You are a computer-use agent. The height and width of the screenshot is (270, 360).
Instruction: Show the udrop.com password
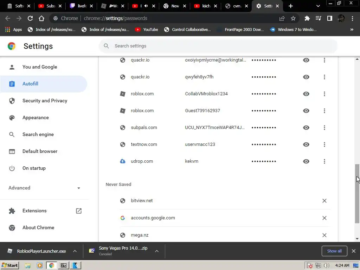point(306,161)
